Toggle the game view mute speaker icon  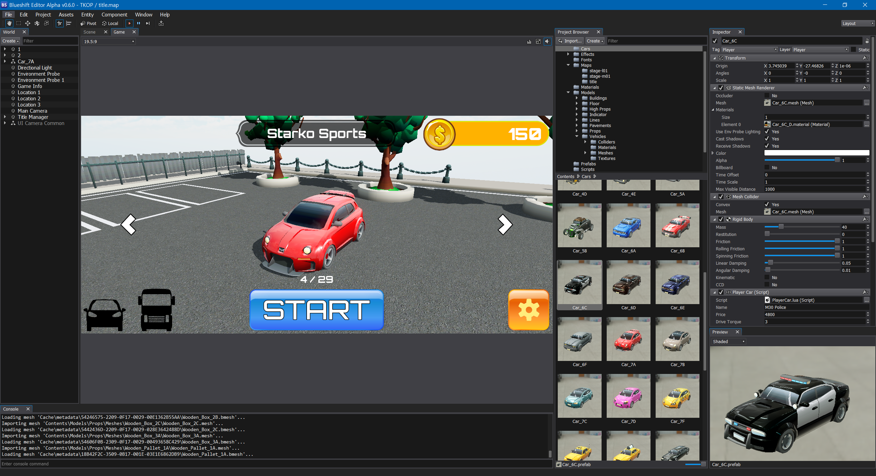coord(547,41)
